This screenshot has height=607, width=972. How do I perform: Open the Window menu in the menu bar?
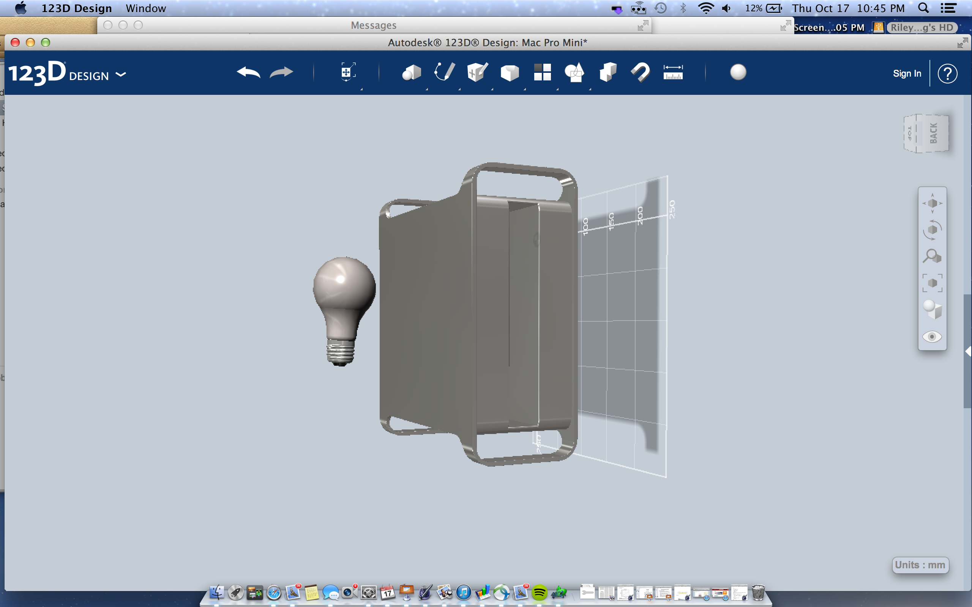[x=145, y=8]
